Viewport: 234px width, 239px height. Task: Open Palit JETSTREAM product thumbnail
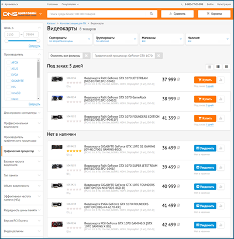(x=57, y=79)
